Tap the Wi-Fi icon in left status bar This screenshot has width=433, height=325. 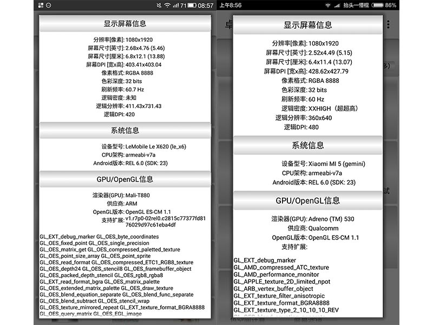[168, 5]
